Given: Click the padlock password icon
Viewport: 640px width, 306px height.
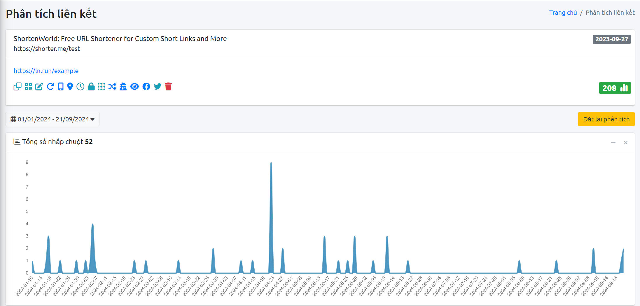Looking at the screenshot, I should click(91, 86).
